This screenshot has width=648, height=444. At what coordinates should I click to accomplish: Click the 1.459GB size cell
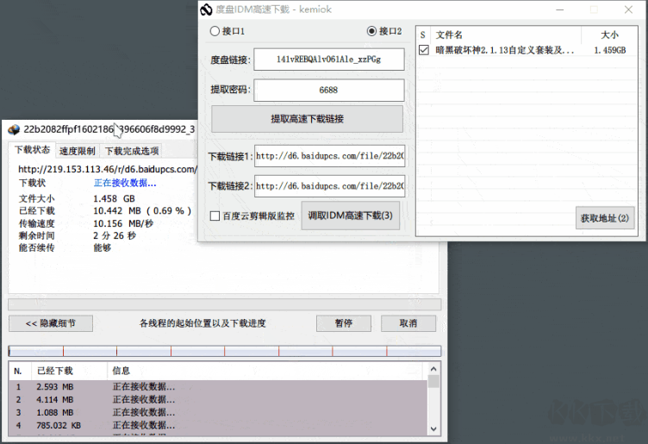pos(609,50)
